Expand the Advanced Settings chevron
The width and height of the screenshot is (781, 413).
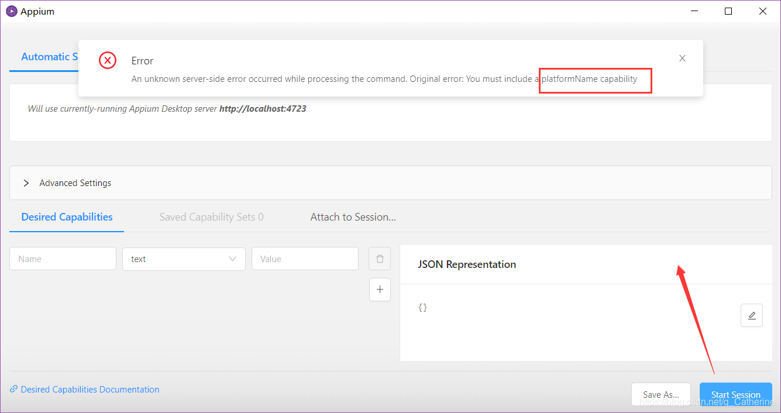tap(26, 183)
